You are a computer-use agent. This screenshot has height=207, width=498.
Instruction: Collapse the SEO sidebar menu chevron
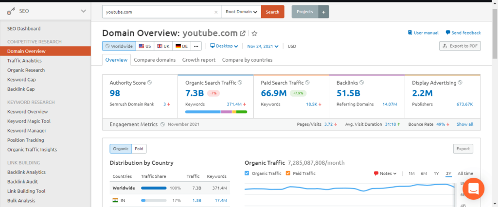[x=83, y=11]
